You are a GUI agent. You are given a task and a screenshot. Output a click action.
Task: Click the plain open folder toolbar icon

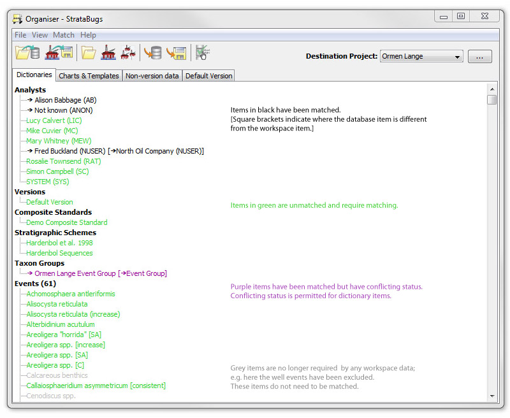(88, 53)
